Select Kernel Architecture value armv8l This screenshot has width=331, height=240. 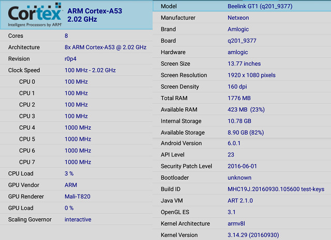[x=236, y=223]
